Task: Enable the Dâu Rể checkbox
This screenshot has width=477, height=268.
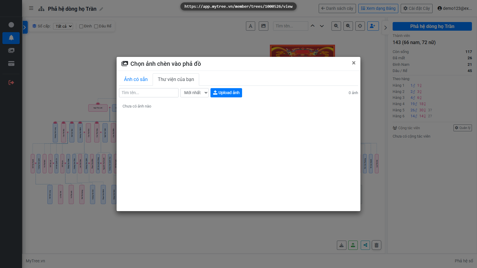Action: click(96, 26)
